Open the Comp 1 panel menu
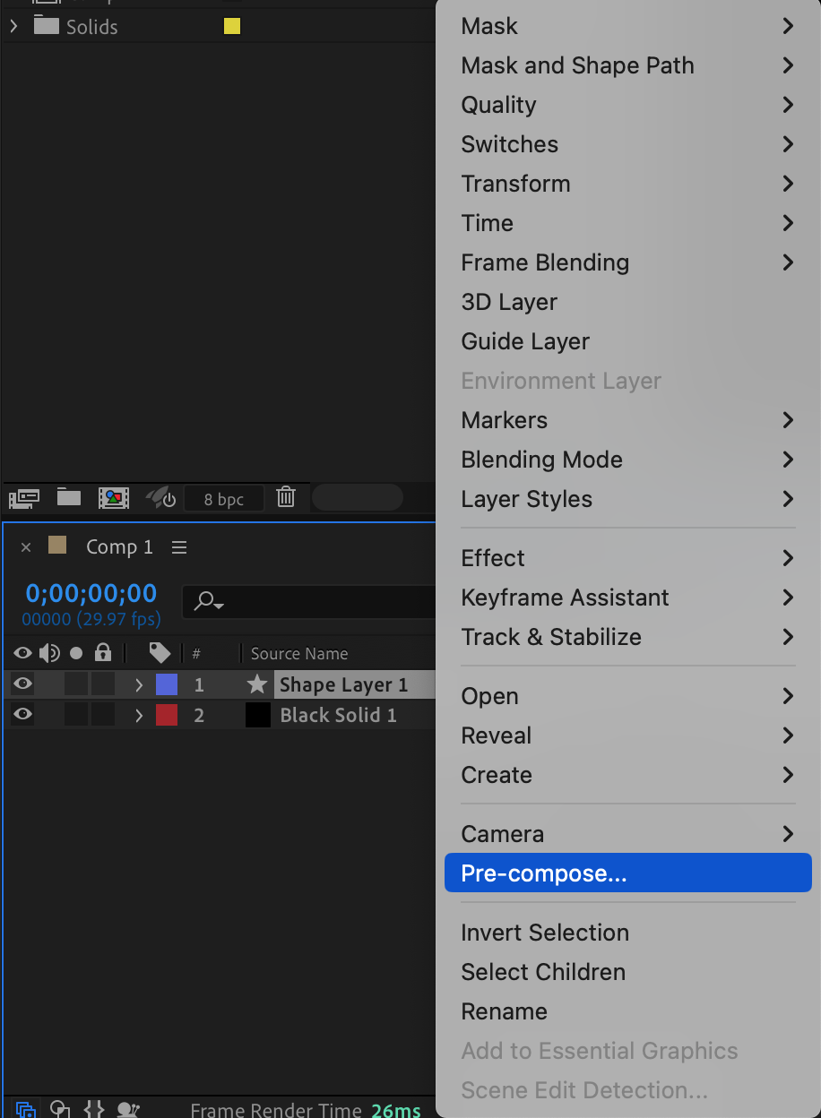Screen dimensions: 821x1118 pos(179,547)
